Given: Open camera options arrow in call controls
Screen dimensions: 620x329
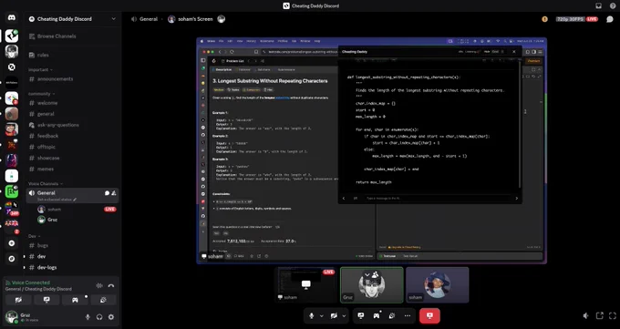Looking at the screenshot, I should click(344, 315).
